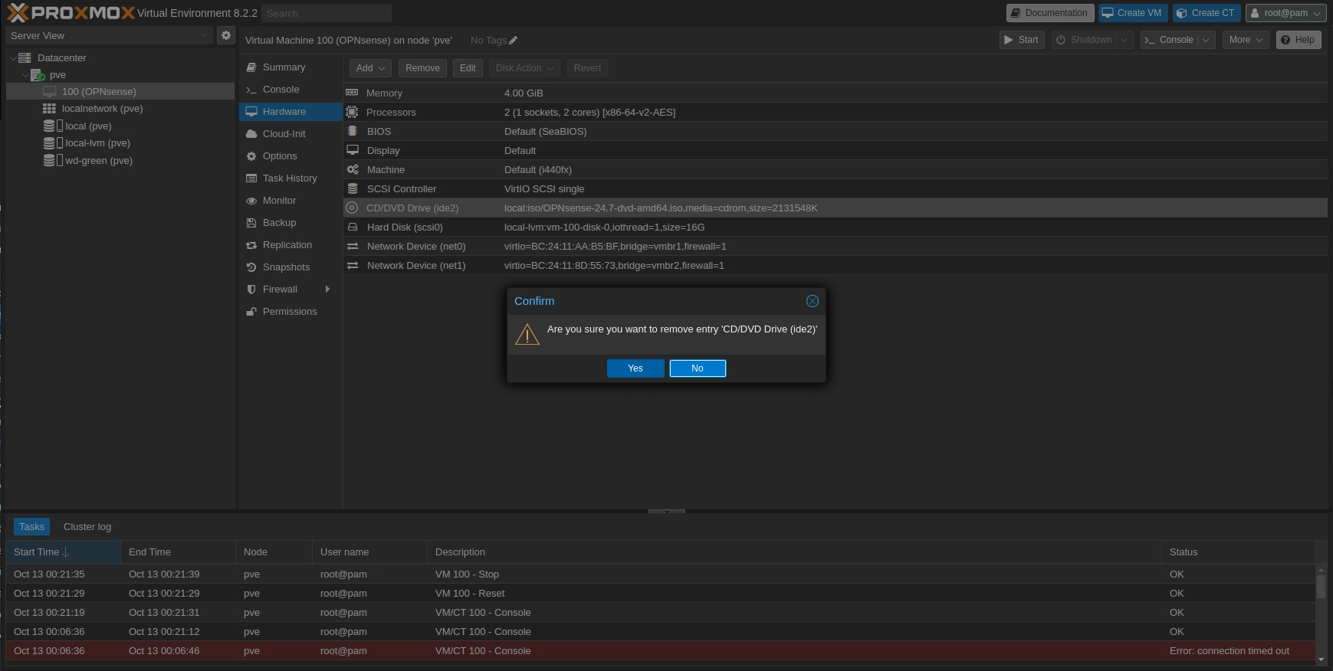Image resolution: width=1333 pixels, height=671 pixels.
Task: Open the Cloud-Init section
Action: click(x=291, y=134)
